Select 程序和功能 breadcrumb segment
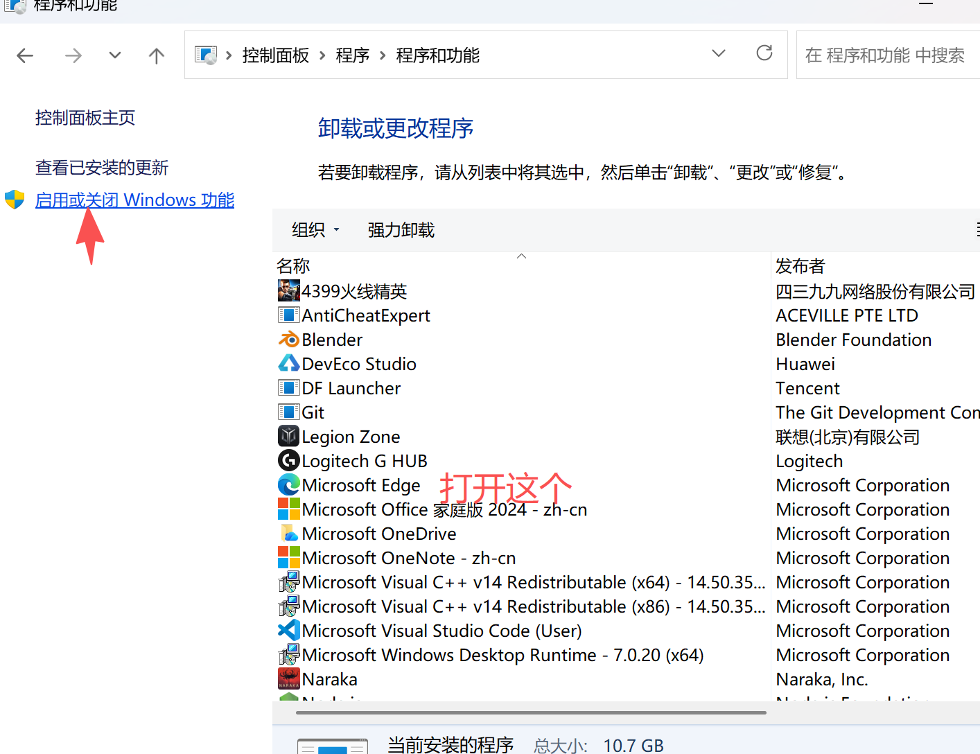The image size is (980, 754). [438, 55]
